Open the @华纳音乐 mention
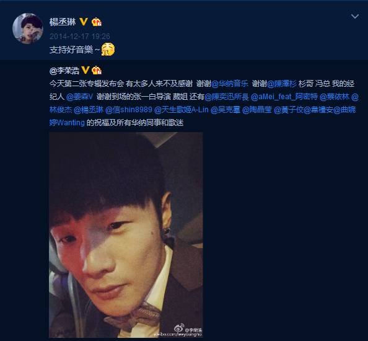 [x=230, y=84]
